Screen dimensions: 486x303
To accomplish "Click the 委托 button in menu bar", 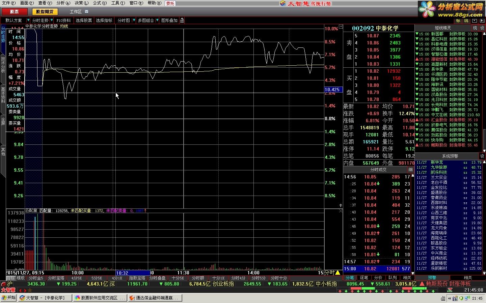I will pyautogui.click(x=170, y=3).
